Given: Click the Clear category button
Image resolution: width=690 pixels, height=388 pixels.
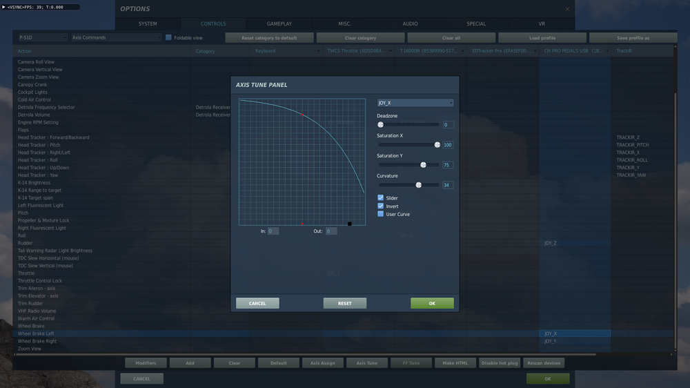Looking at the screenshot, I should [x=360, y=38].
